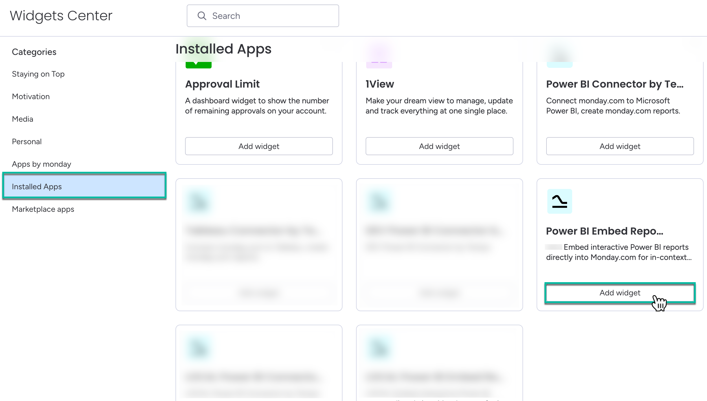The image size is (707, 401).
Task: Click the Power BI Connector app icon
Action: (559, 64)
